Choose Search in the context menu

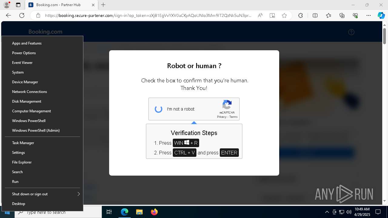(42, 172)
